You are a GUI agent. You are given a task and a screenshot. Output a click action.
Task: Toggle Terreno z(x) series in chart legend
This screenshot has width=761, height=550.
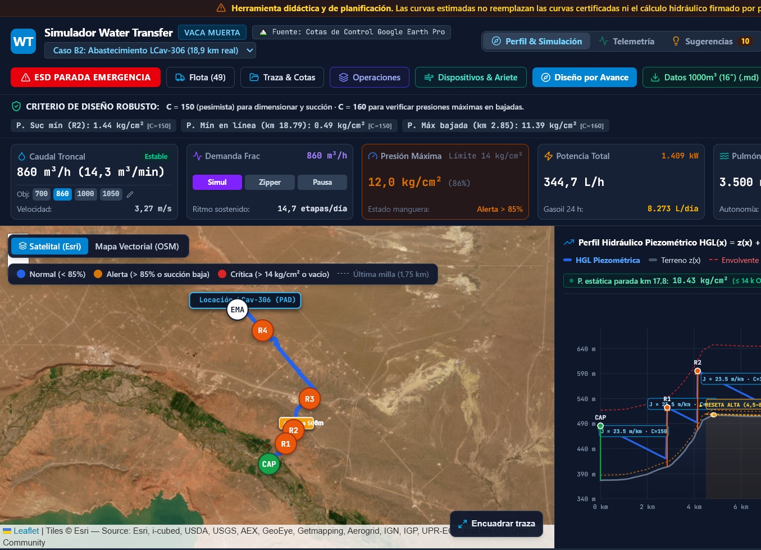675,260
